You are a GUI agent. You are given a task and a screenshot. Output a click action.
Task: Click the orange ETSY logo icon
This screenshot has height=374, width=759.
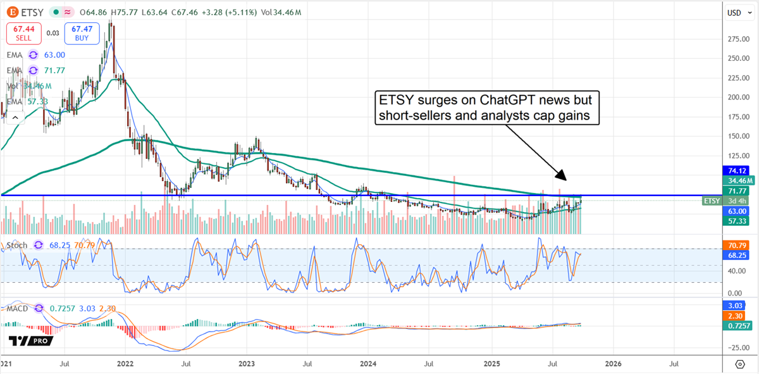(x=12, y=12)
